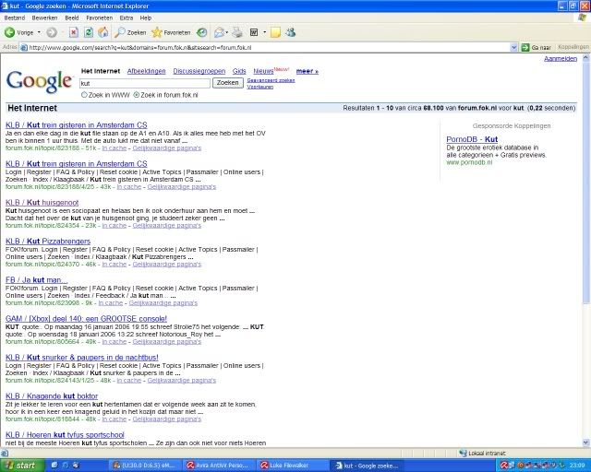Open the Vorige history dropdown arrow
This screenshot has width=591, height=472.
[39, 33]
